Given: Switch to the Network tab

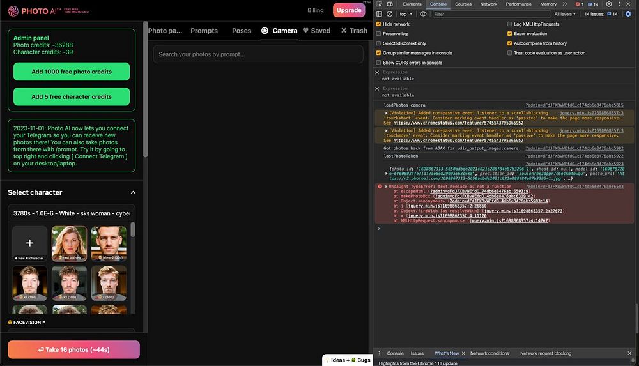Looking at the screenshot, I should point(489,4).
